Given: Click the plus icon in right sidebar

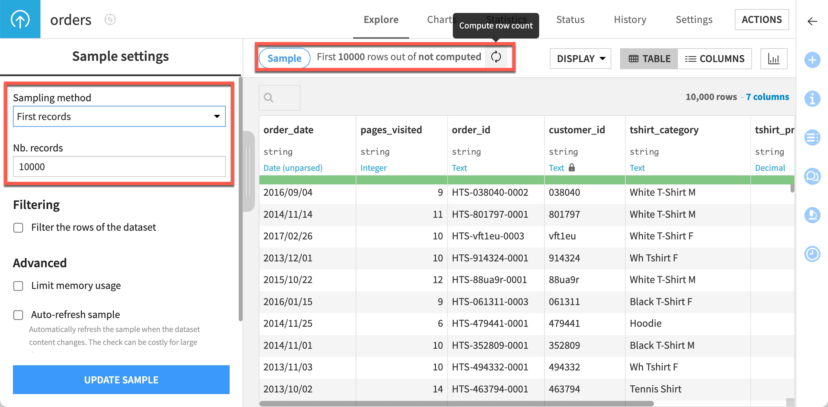Looking at the screenshot, I should click(x=812, y=60).
